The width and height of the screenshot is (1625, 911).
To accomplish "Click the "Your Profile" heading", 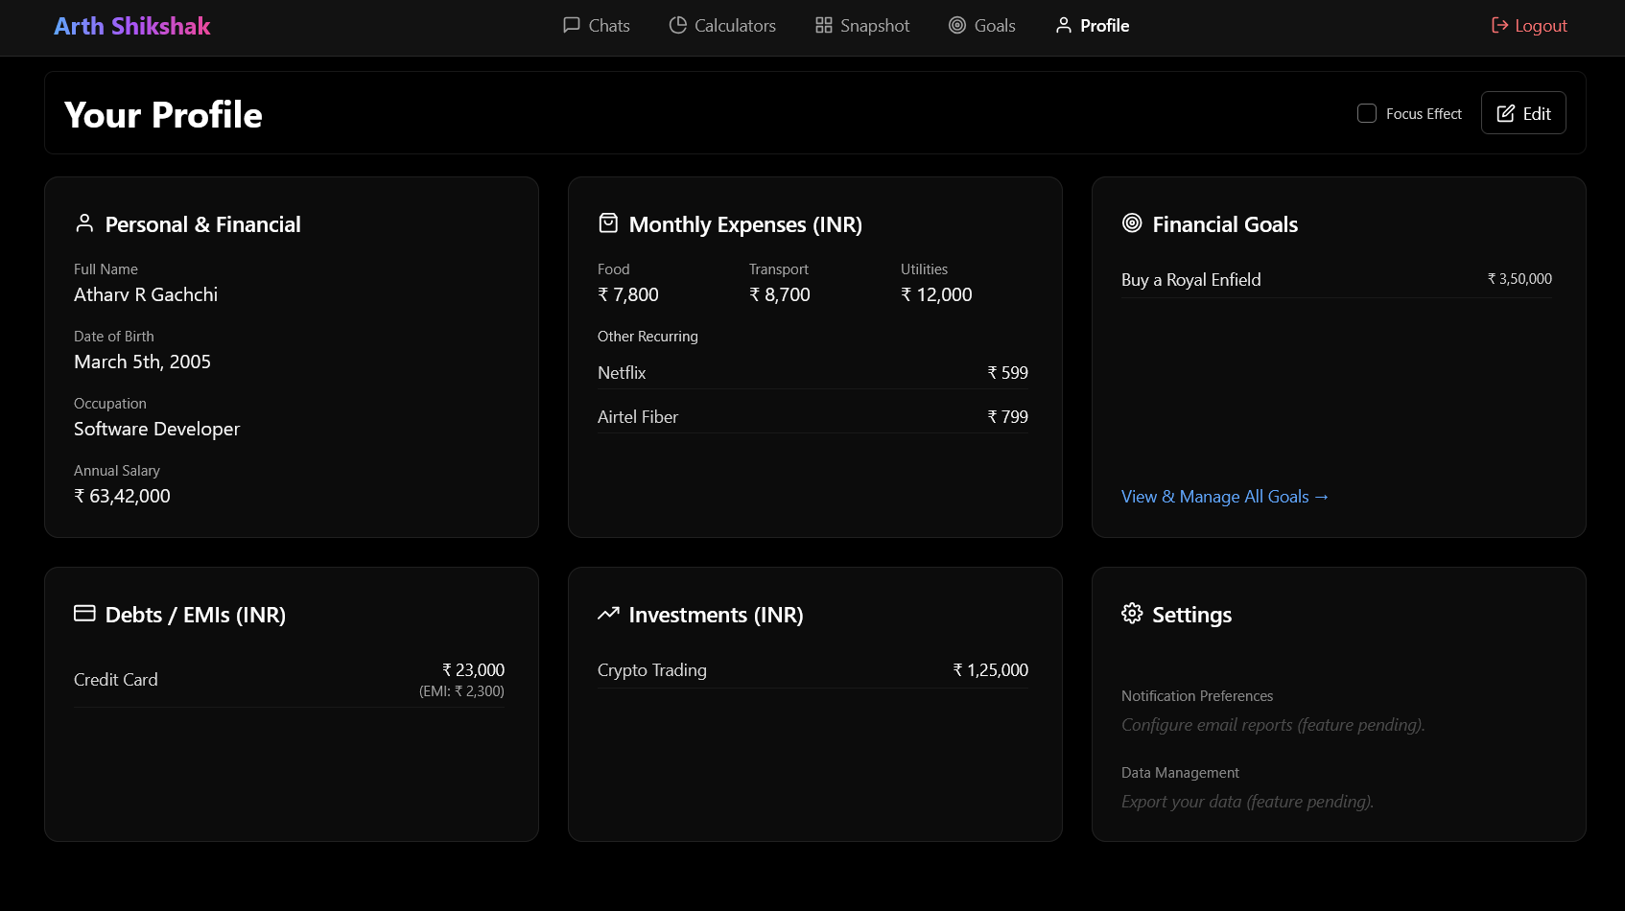I will [163, 115].
